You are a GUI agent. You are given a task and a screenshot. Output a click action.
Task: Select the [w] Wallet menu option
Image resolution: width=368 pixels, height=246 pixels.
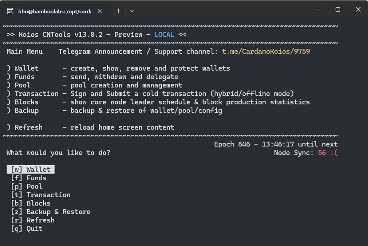pos(31,170)
